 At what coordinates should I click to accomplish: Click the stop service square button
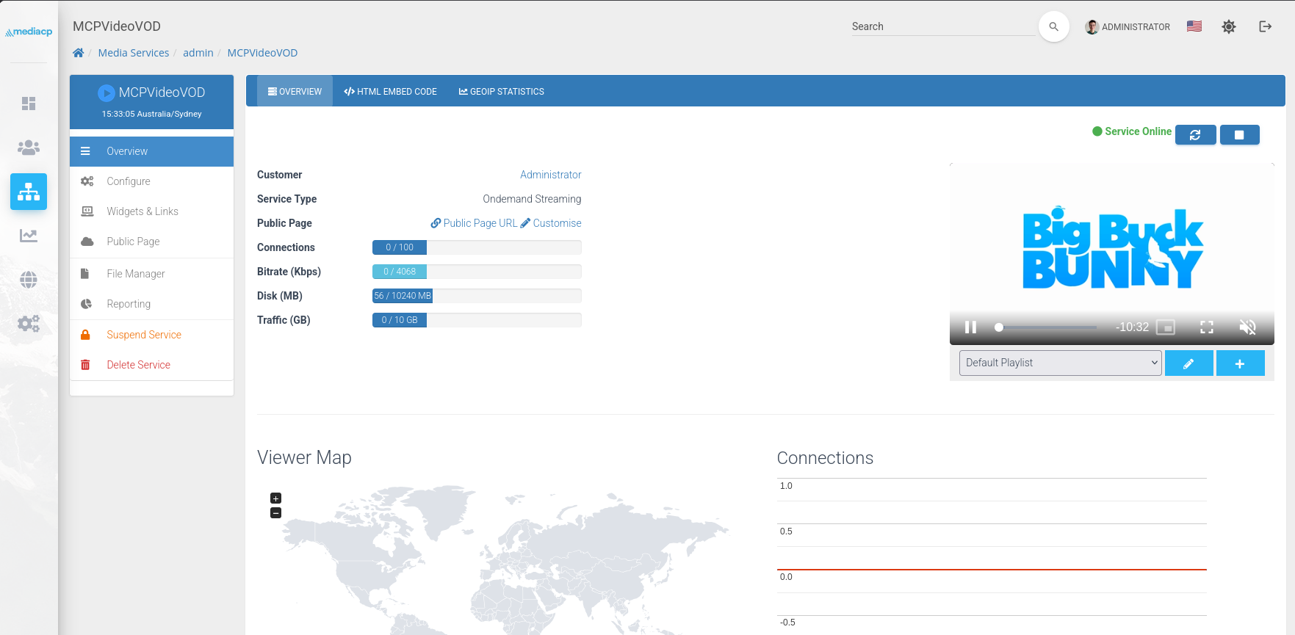coord(1239,135)
